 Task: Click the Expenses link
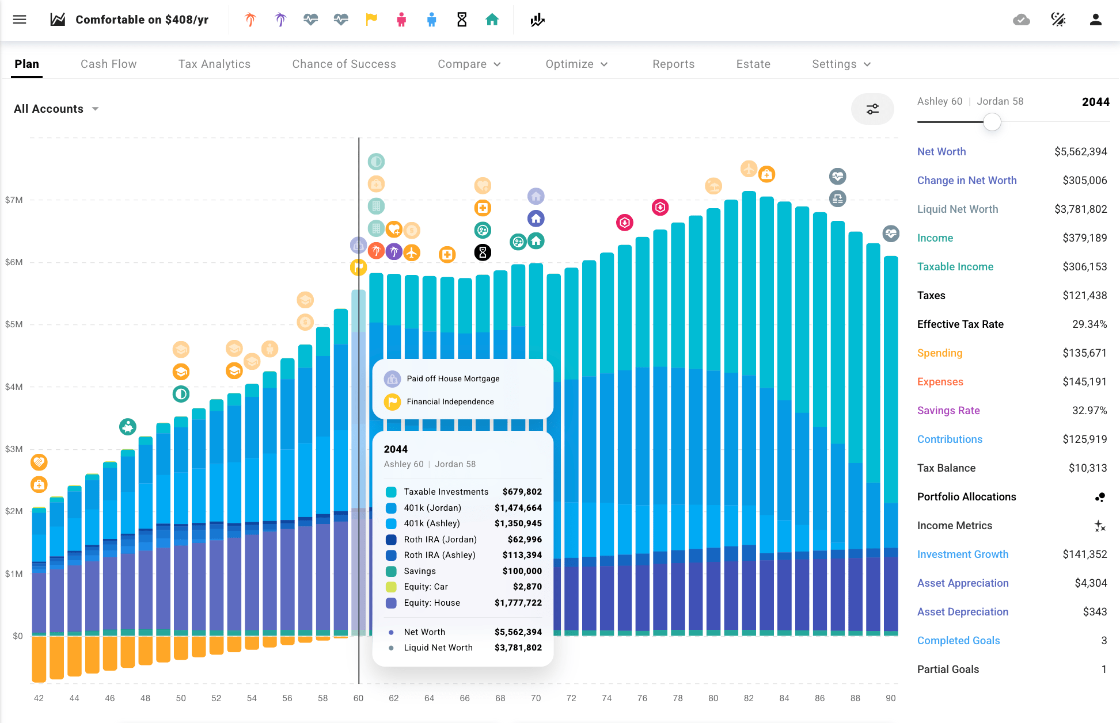(x=940, y=382)
